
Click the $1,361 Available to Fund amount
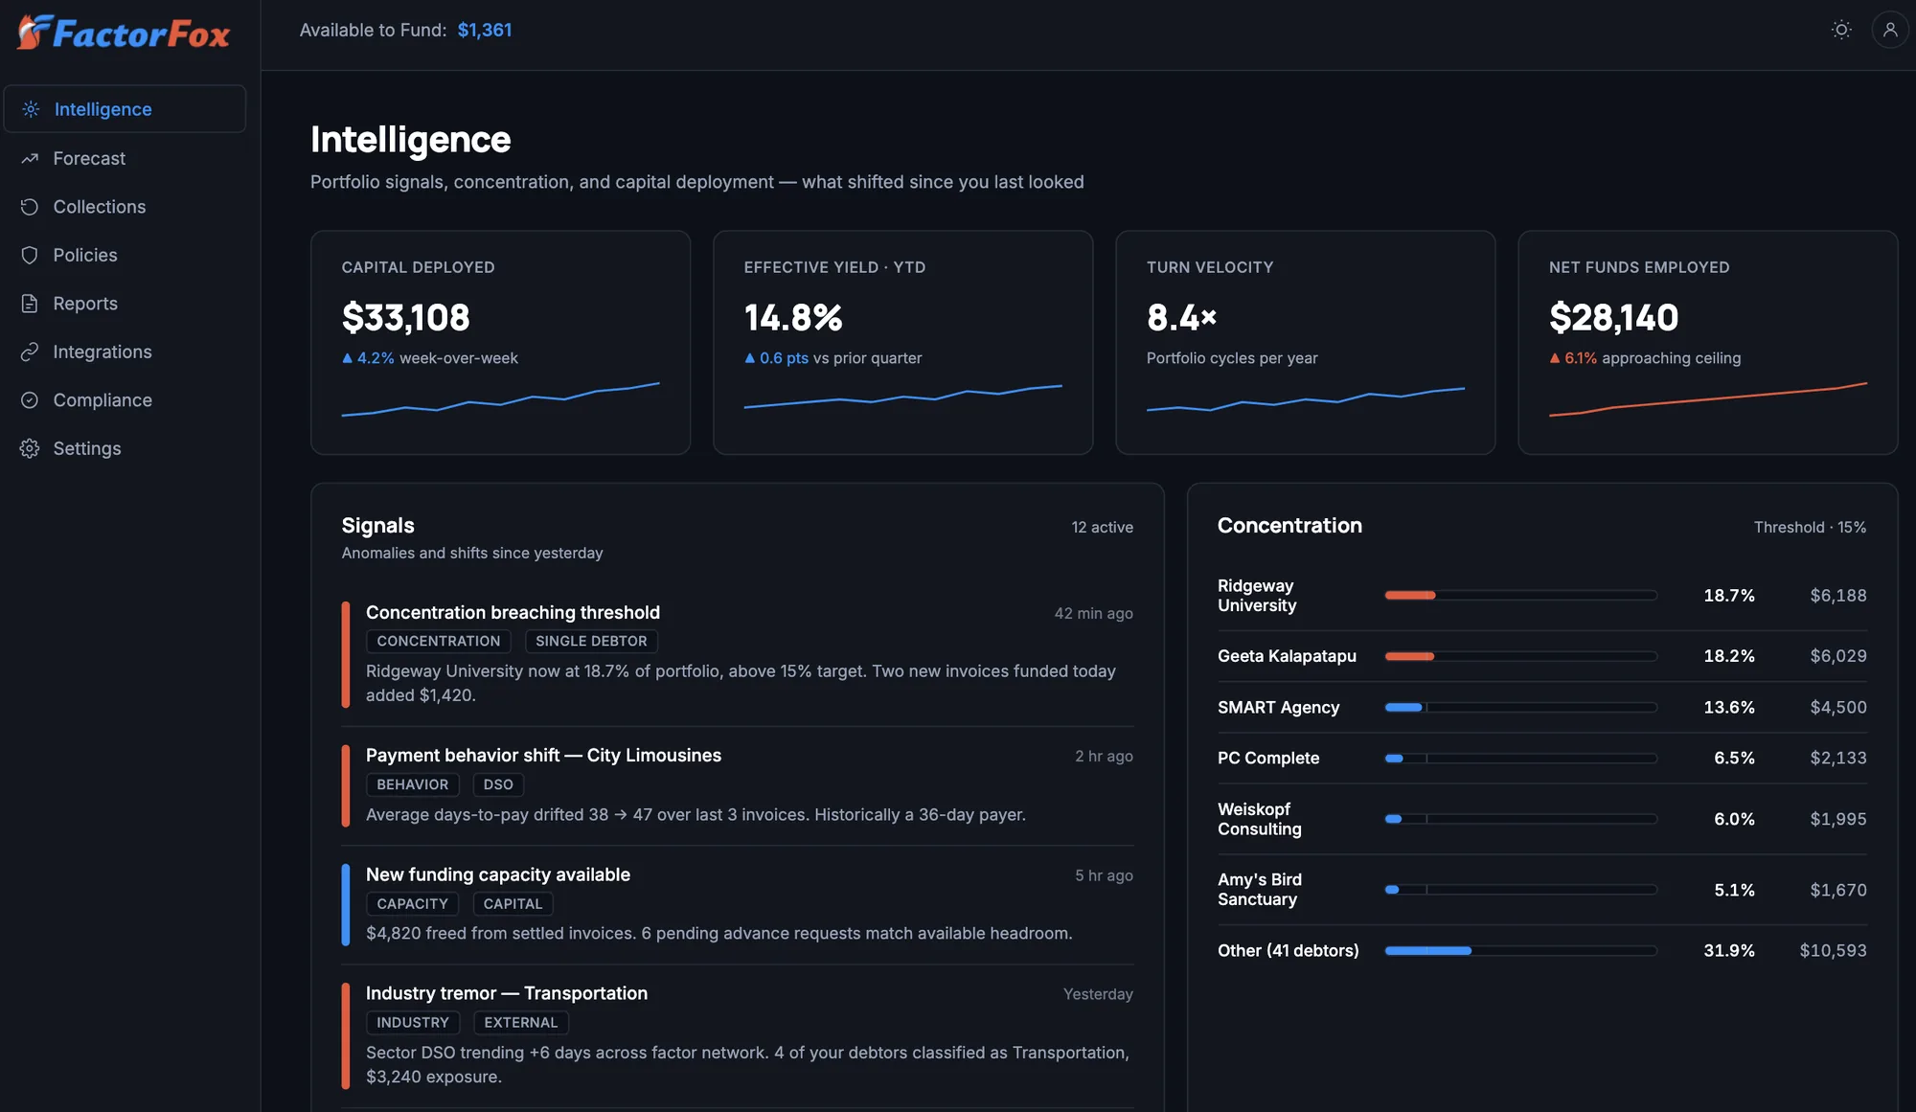click(485, 30)
